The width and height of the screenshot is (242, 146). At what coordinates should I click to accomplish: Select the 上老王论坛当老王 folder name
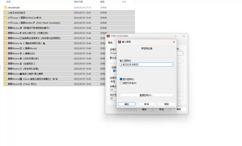click(17, 12)
